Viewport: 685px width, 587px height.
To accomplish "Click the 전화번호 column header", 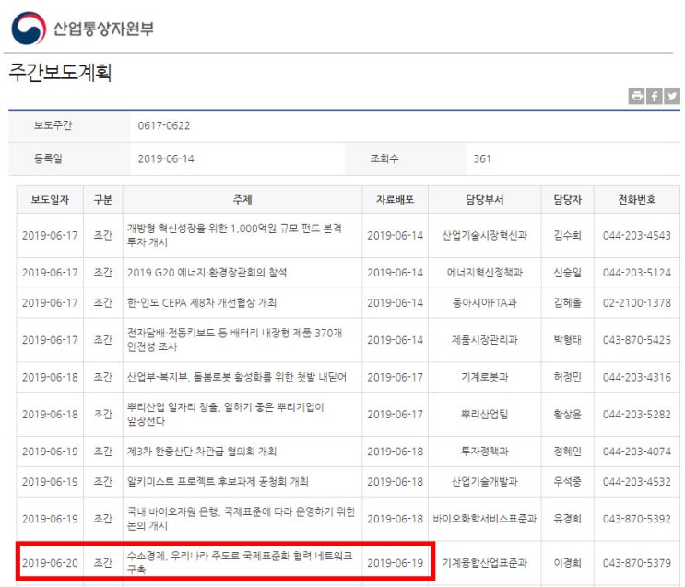I will point(636,200).
